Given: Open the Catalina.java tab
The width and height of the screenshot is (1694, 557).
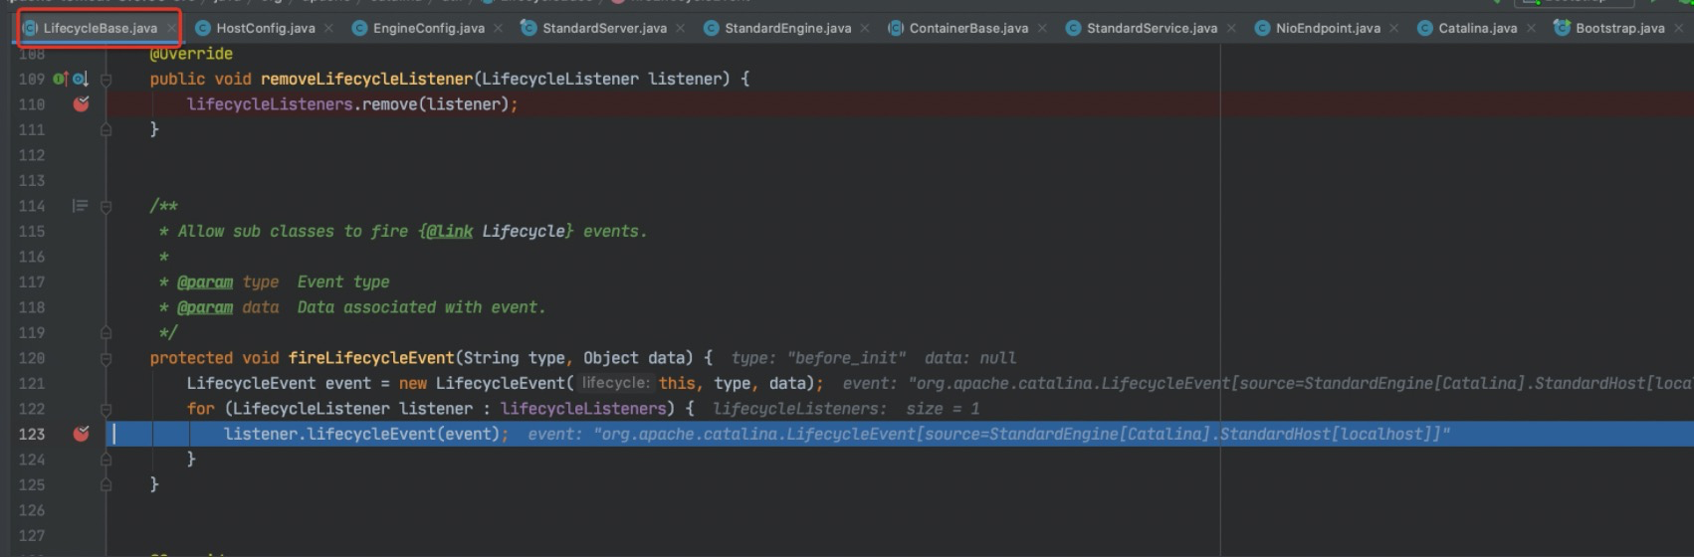Looking at the screenshot, I should click(x=1477, y=28).
